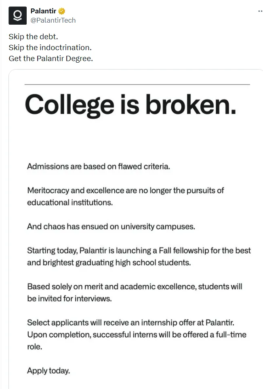Click 'Upon completion, successful interns' line
The height and width of the screenshot is (389, 263).
tap(137, 335)
